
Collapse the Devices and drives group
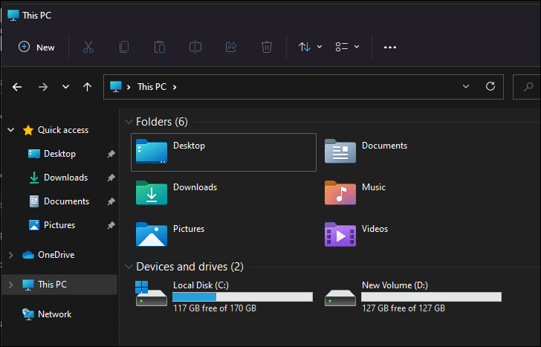129,267
